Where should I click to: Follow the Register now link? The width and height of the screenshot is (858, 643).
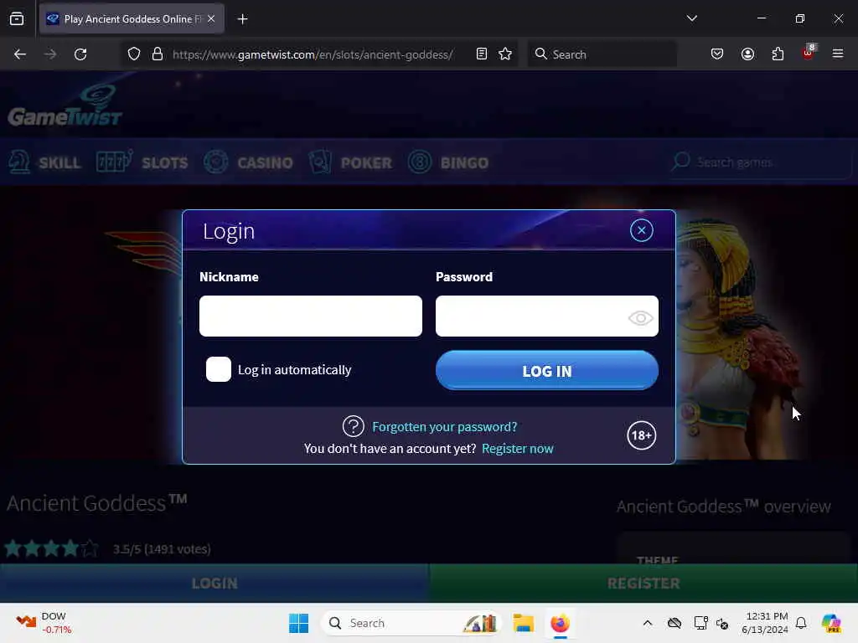pyautogui.click(x=517, y=449)
